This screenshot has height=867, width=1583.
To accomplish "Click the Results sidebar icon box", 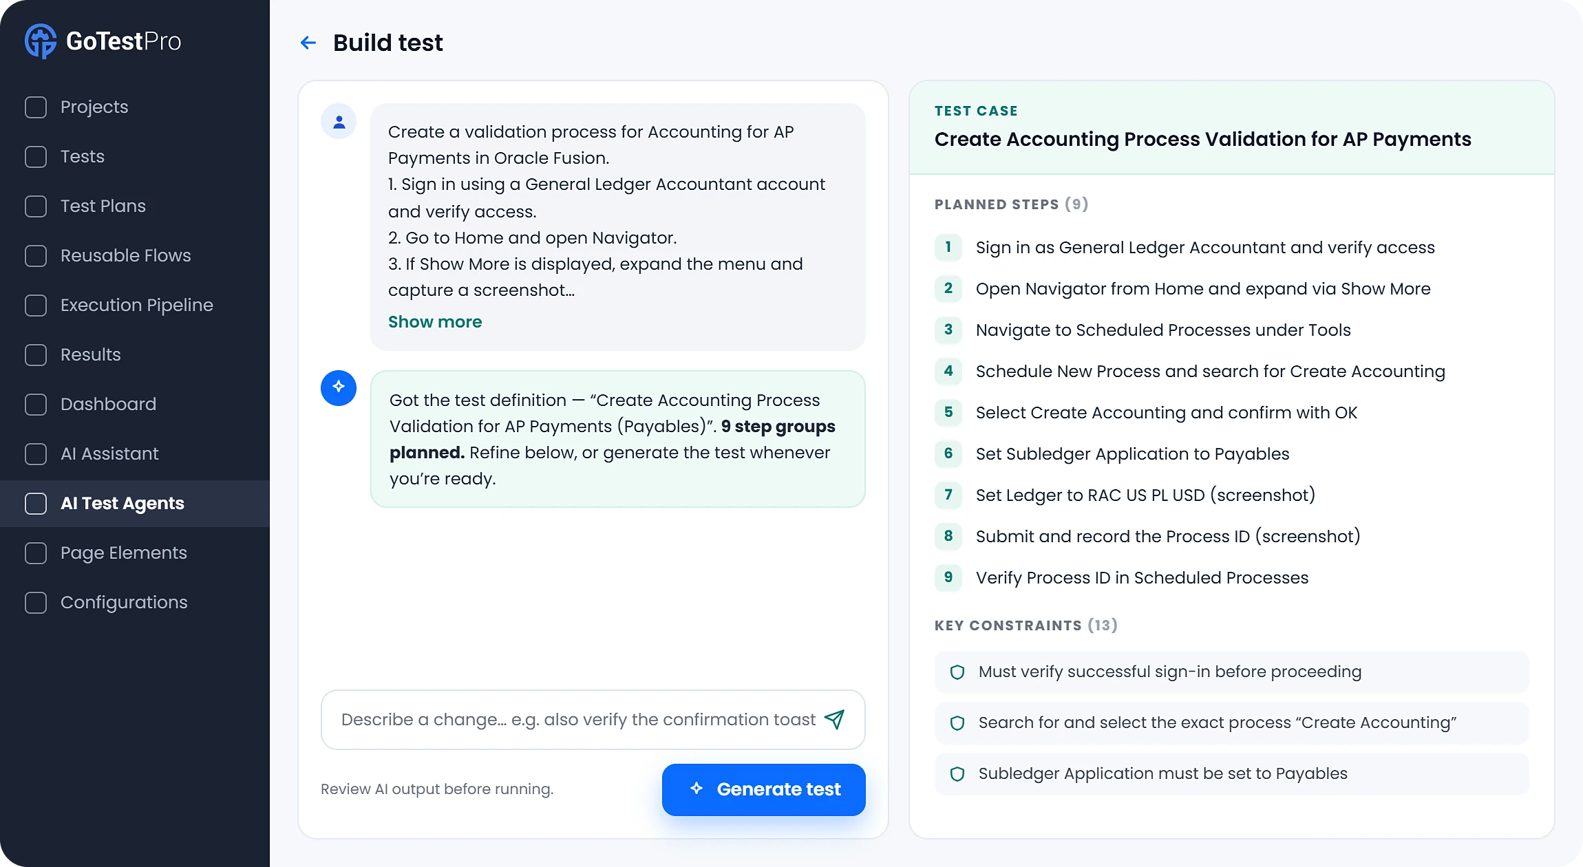I will (36, 355).
